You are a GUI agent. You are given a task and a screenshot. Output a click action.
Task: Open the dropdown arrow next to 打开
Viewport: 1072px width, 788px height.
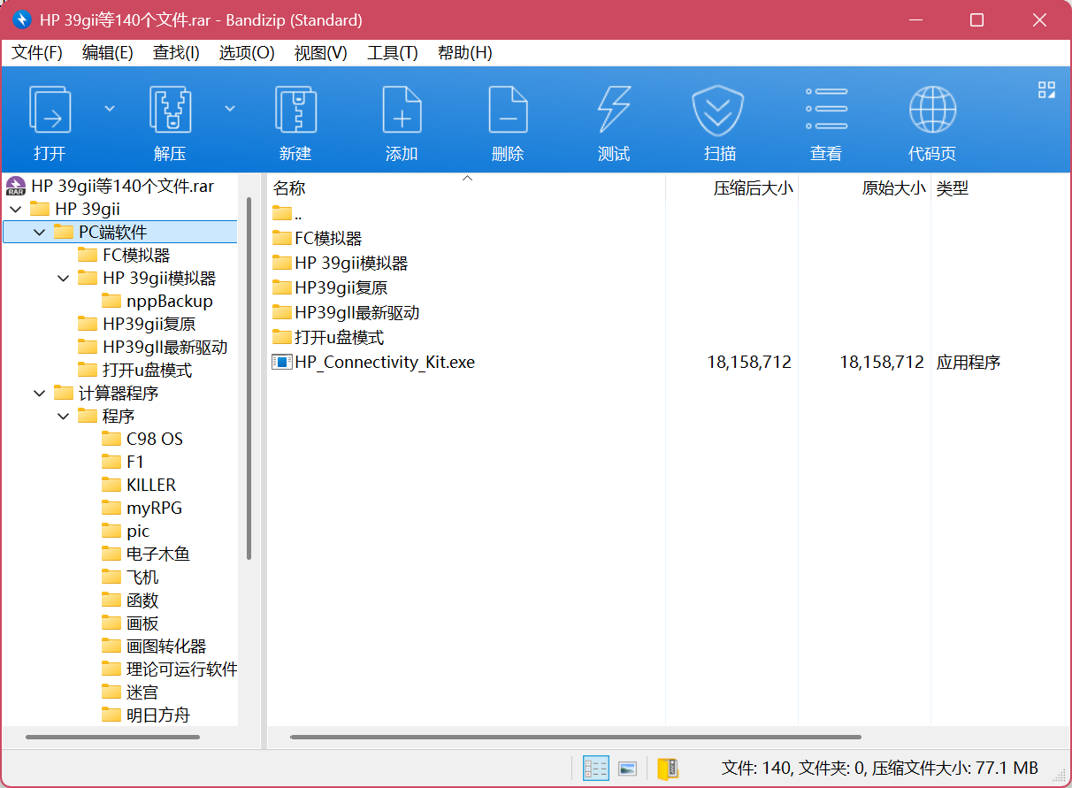pos(110,109)
